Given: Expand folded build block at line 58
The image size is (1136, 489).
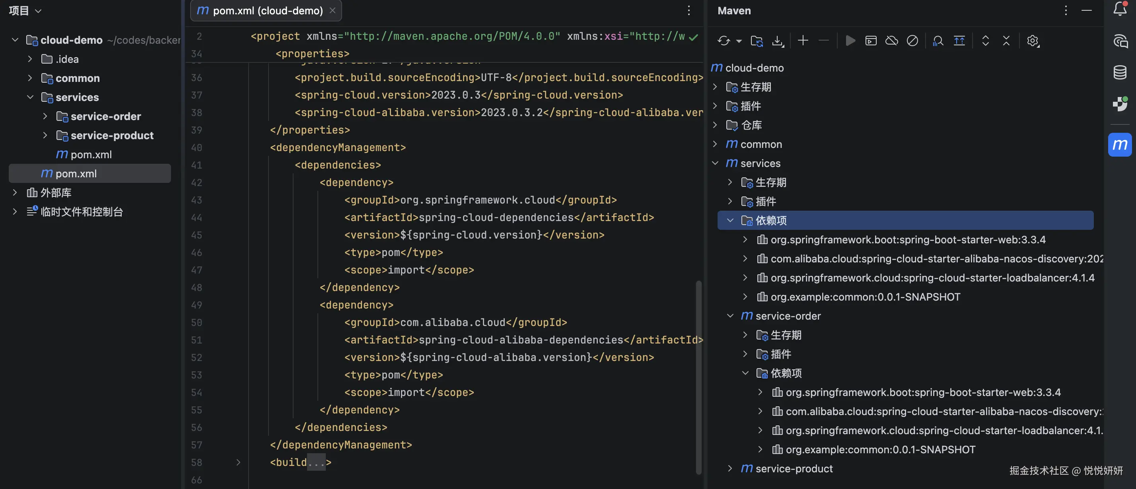Looking at the screenshot, I should click(238, 462).
